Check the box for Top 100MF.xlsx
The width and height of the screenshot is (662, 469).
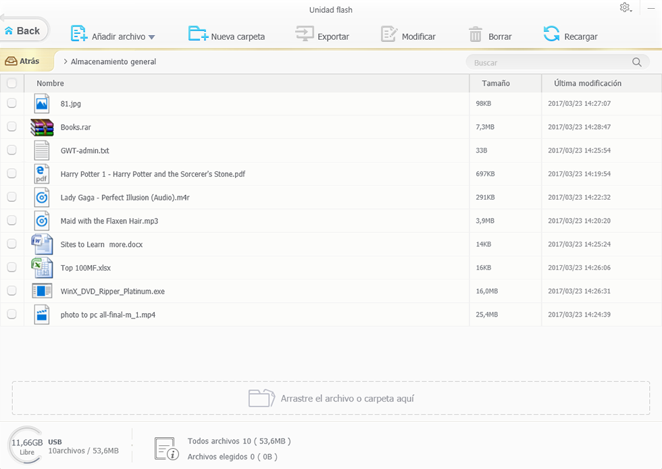[x=12, y=267]
